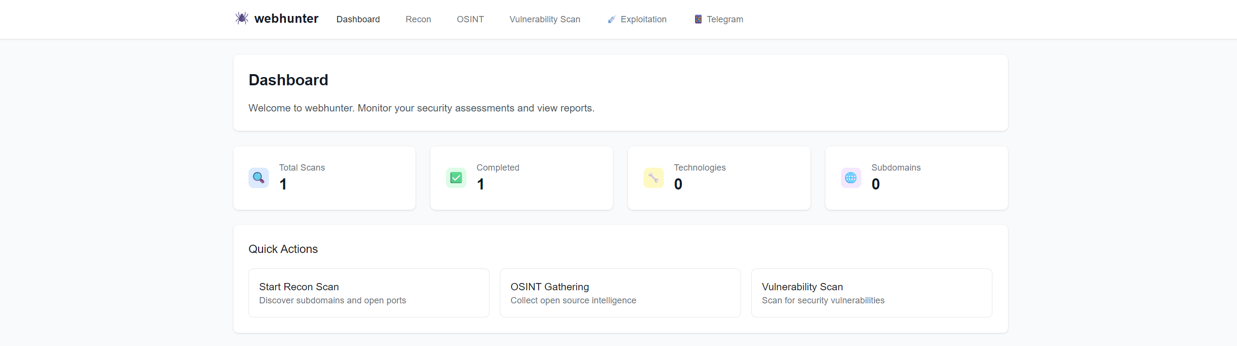The width and height of the screenshot is (1237, 346).
Task: Click the webhunter spider logo icon
Action: click(x=242, y=18)
